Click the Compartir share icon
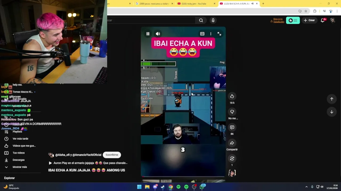Image resolution: width=341 pixels, height=191 pixels. click(x=232, y=143)
